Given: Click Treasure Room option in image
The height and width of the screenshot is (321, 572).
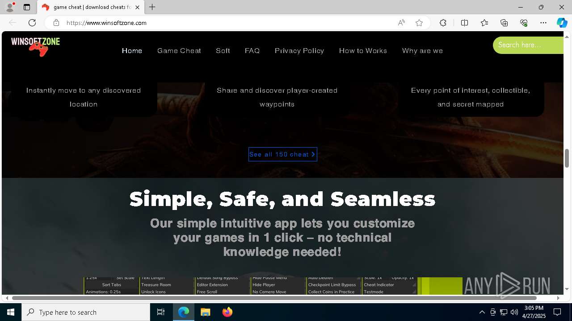Looking at the screenshot, I should pyautogui.click(x=156, y=285).
